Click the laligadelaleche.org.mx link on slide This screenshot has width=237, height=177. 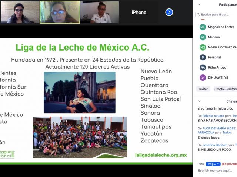[161, 155]
